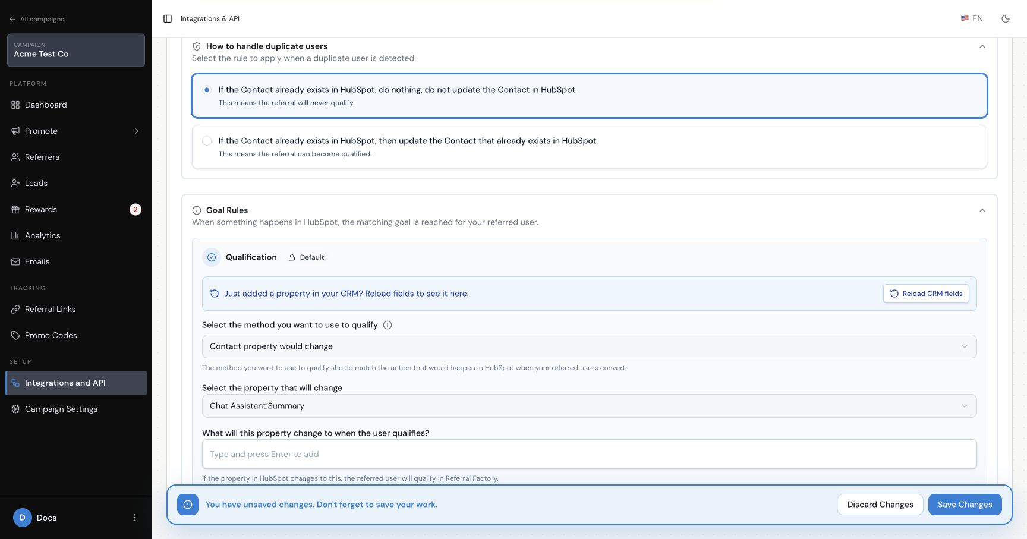Click the Campaign Settings gear icon

[x=15, y=409]
